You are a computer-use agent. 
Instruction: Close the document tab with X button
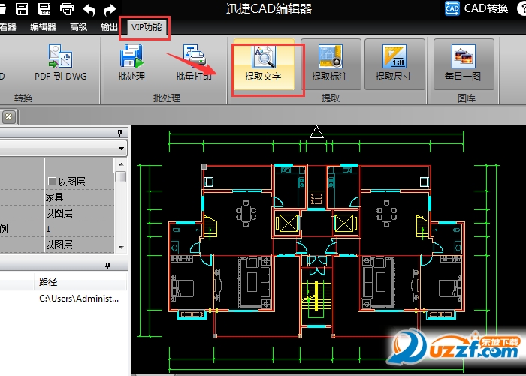tap(9, 117)
